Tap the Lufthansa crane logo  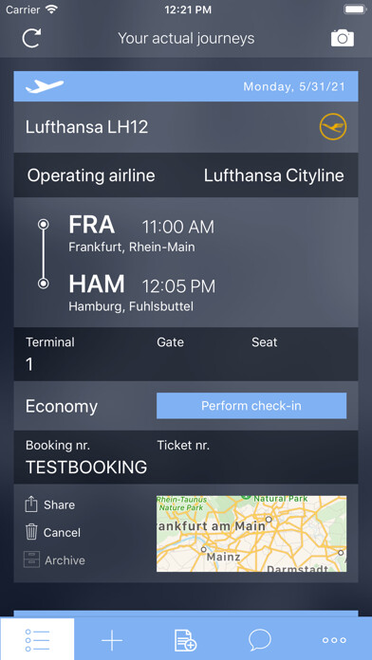(333, 126)
